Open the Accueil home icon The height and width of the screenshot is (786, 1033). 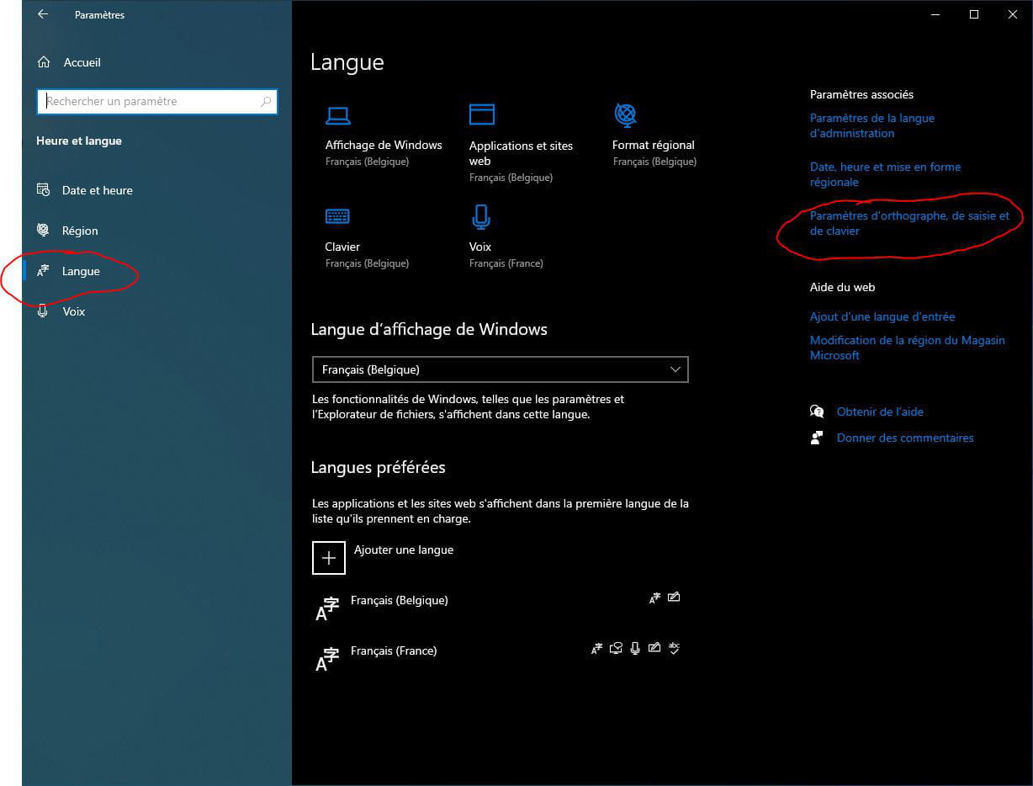point(45,62)
